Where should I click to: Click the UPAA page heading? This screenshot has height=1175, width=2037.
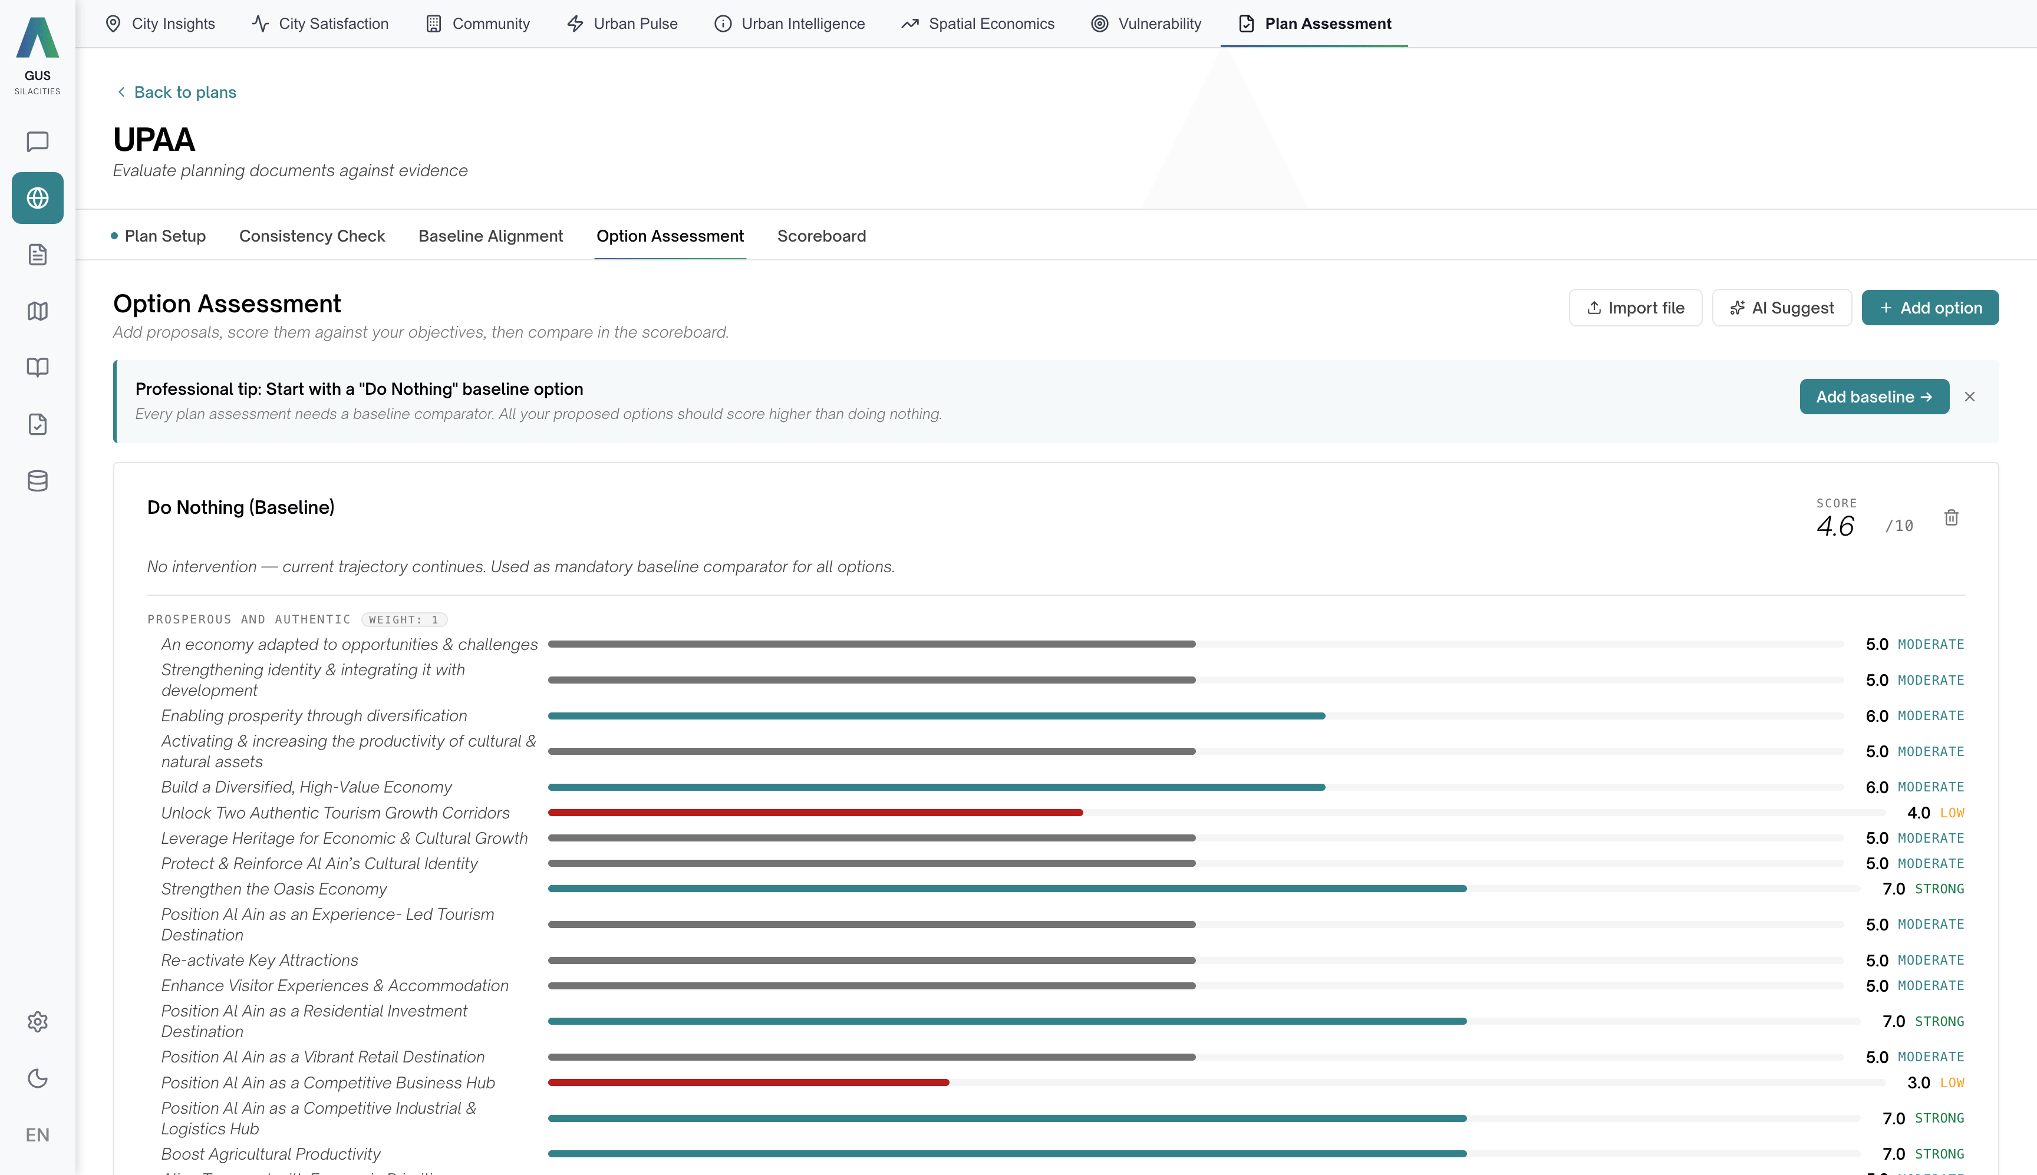pyautogui.click(x=153, y=139)
